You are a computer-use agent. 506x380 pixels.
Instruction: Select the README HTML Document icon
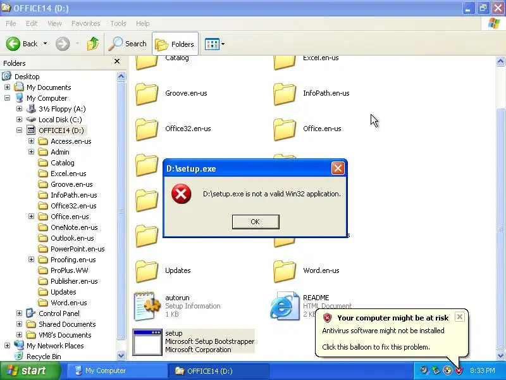pos(285,306)
